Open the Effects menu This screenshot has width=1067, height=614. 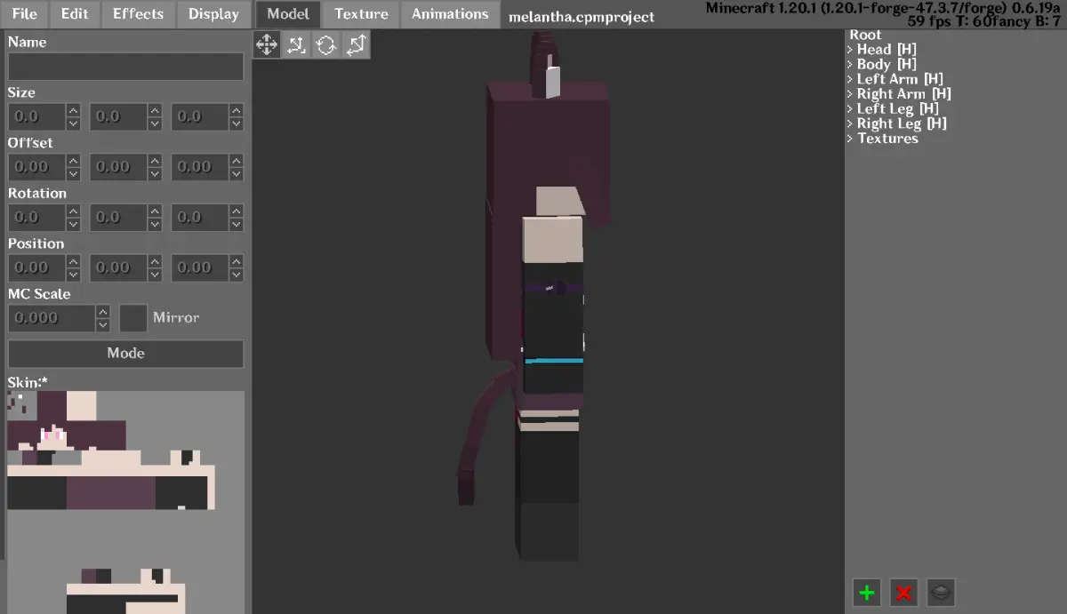(x=138, y=14)
